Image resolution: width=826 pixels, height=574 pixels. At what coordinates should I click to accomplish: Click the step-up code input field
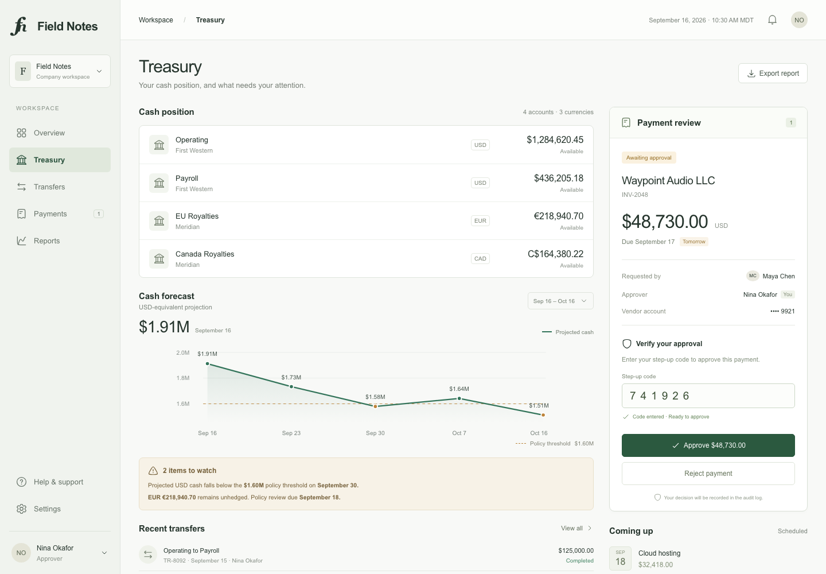708,396
